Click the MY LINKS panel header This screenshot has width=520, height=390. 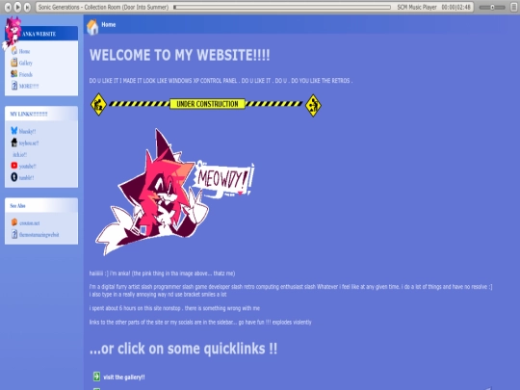tap(41, 114)
